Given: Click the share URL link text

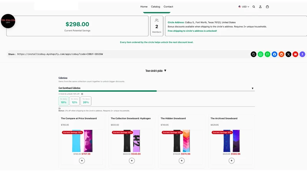Looking at the screenshot, I should point(60,54).
